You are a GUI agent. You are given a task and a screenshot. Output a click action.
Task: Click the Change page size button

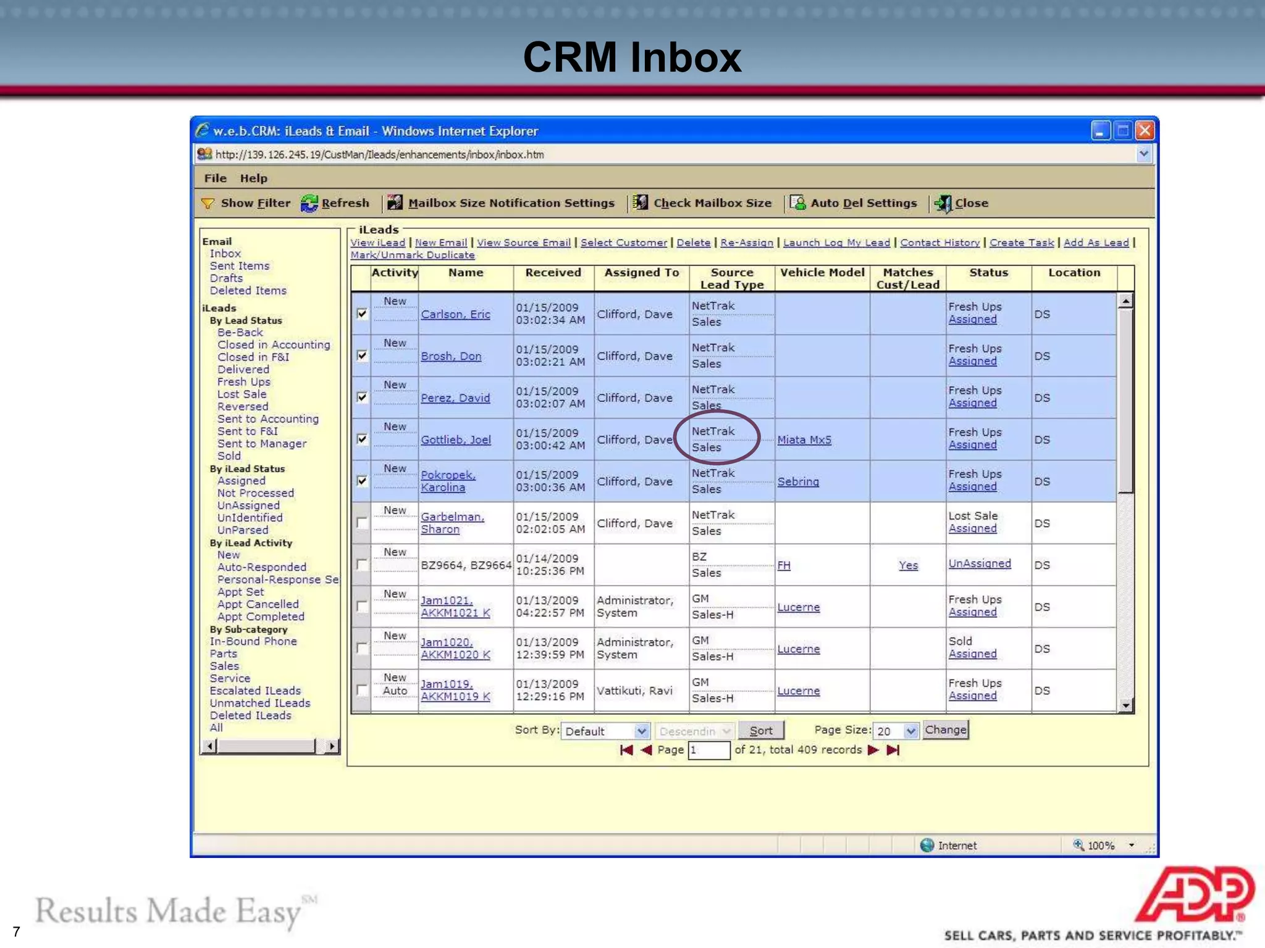946,730
